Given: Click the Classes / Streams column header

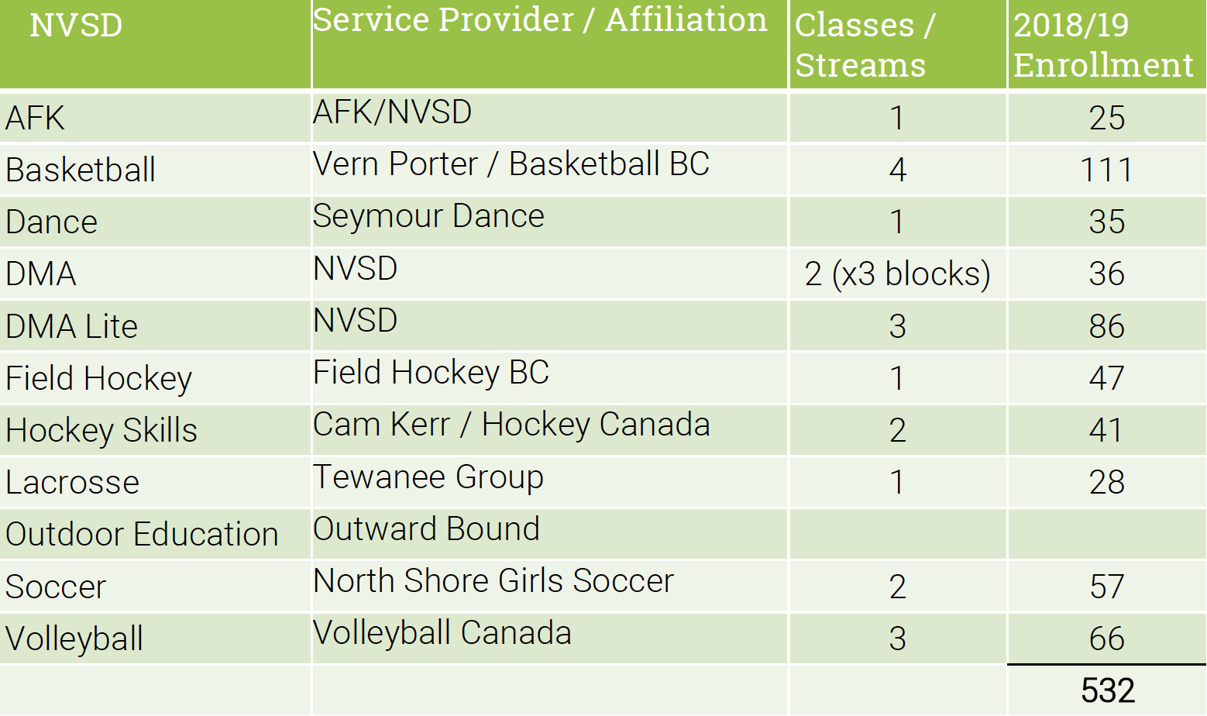Looking at the screenshot, I should coord(865,45).
